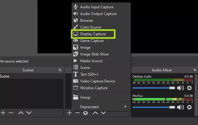Mute the Desktop Audio channel

[180, 88]
